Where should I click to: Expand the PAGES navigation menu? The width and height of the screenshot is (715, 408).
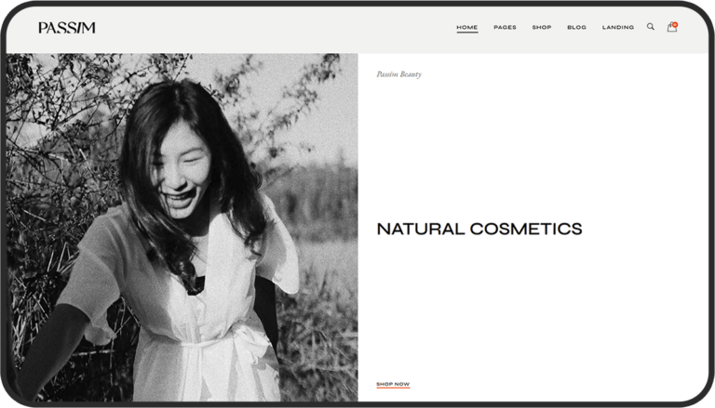tap(505, 27)
